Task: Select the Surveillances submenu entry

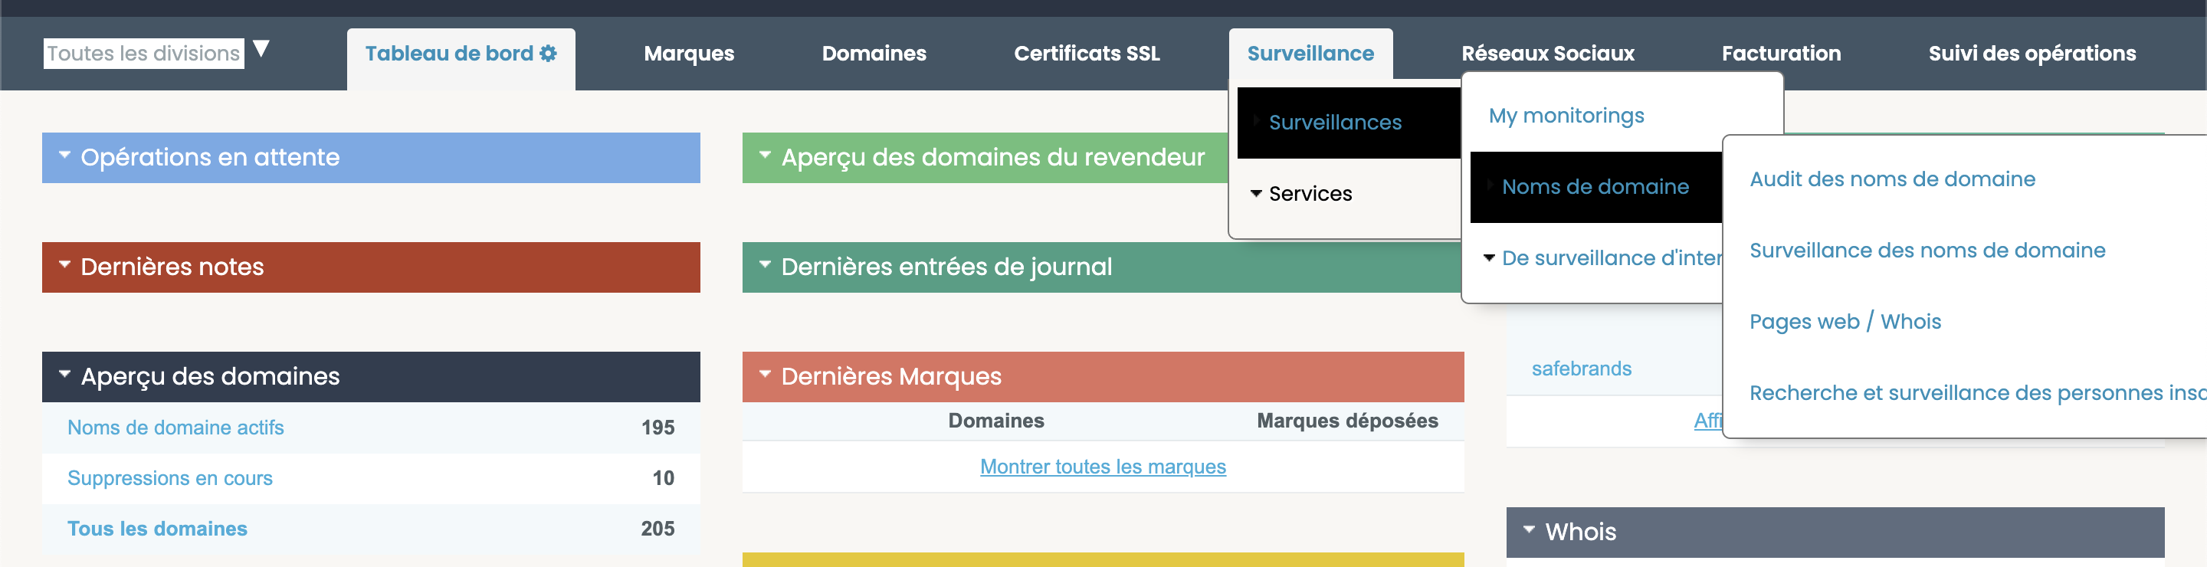Action: point(1349,123)
